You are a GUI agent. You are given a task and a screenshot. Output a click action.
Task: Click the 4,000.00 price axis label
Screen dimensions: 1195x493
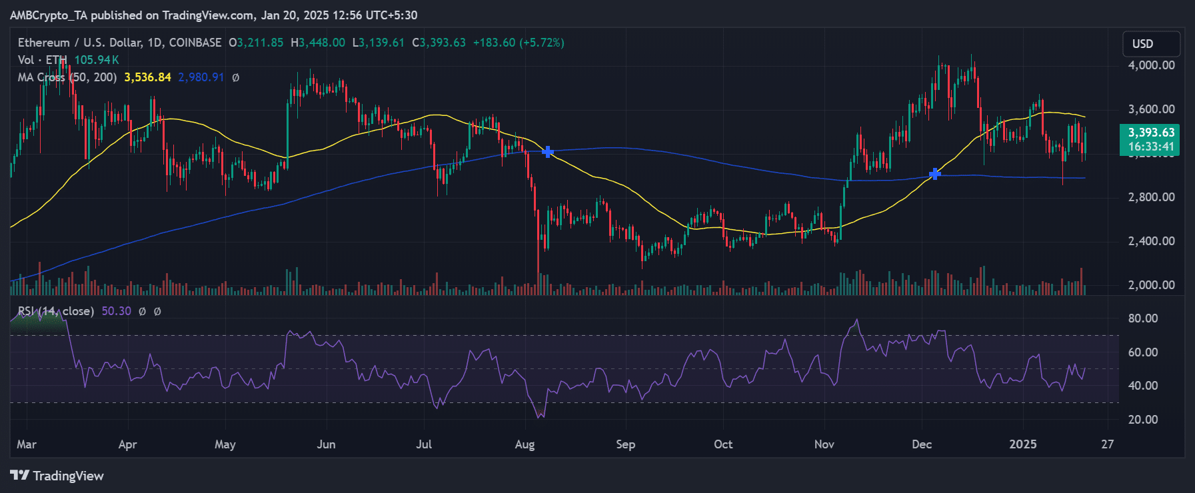tap(1151, 65)
